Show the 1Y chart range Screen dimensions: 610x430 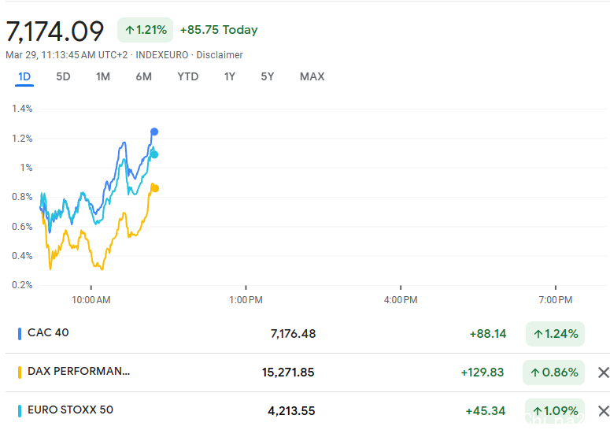230,76
